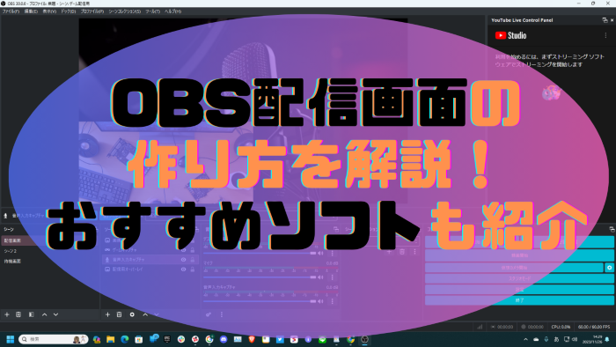Add a new source with plus icon
The height and width of the screenshot is (347, 616).
(107, 314)
